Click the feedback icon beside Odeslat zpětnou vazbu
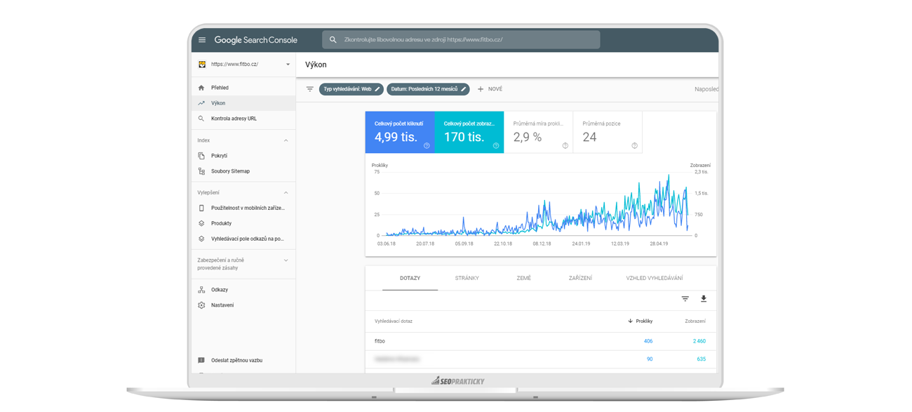 coord(201,360)
